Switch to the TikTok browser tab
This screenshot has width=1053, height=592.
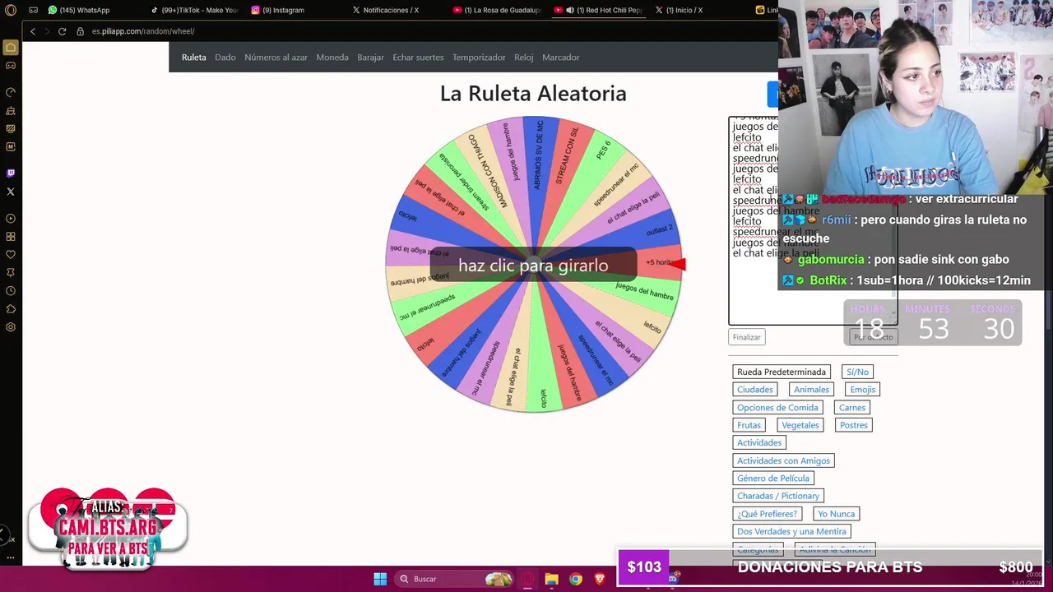coord(194,10)
